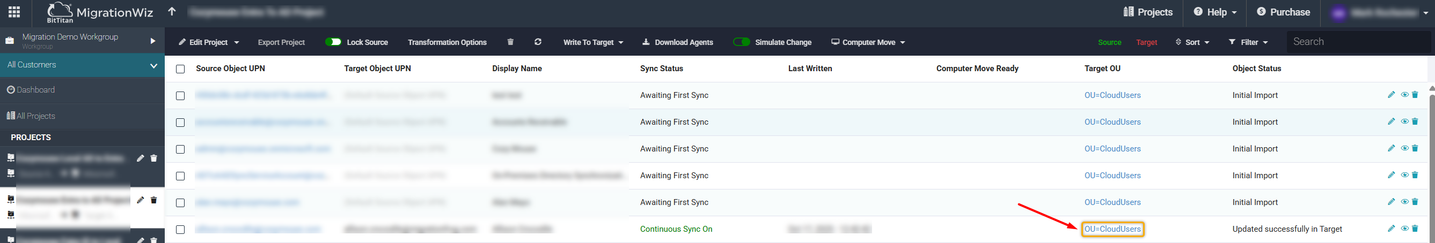
Task: Click pencil edit icon in first table row
Action: [x=1391, y=95]
